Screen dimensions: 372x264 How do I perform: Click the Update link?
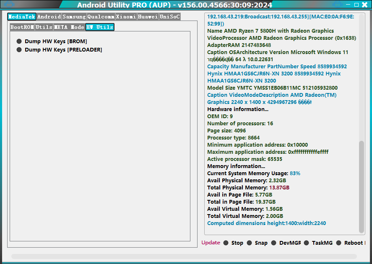[x=211, y=243]
